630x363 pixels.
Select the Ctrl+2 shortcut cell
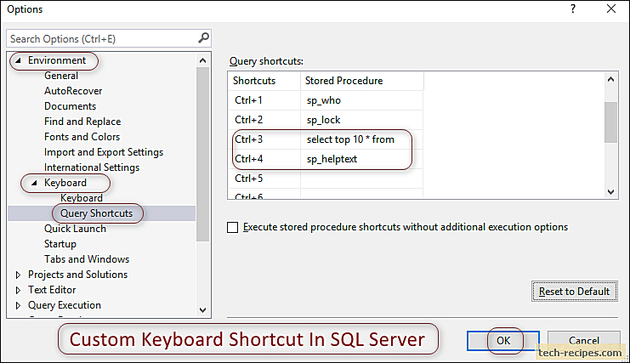point(264,120)
